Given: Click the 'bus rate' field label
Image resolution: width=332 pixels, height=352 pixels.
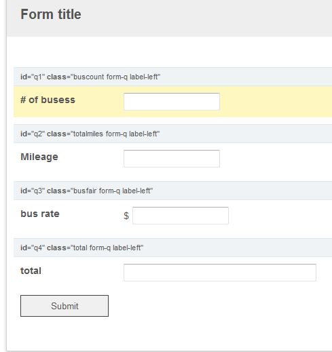Looking at the screenshot, I should [40, 214].
